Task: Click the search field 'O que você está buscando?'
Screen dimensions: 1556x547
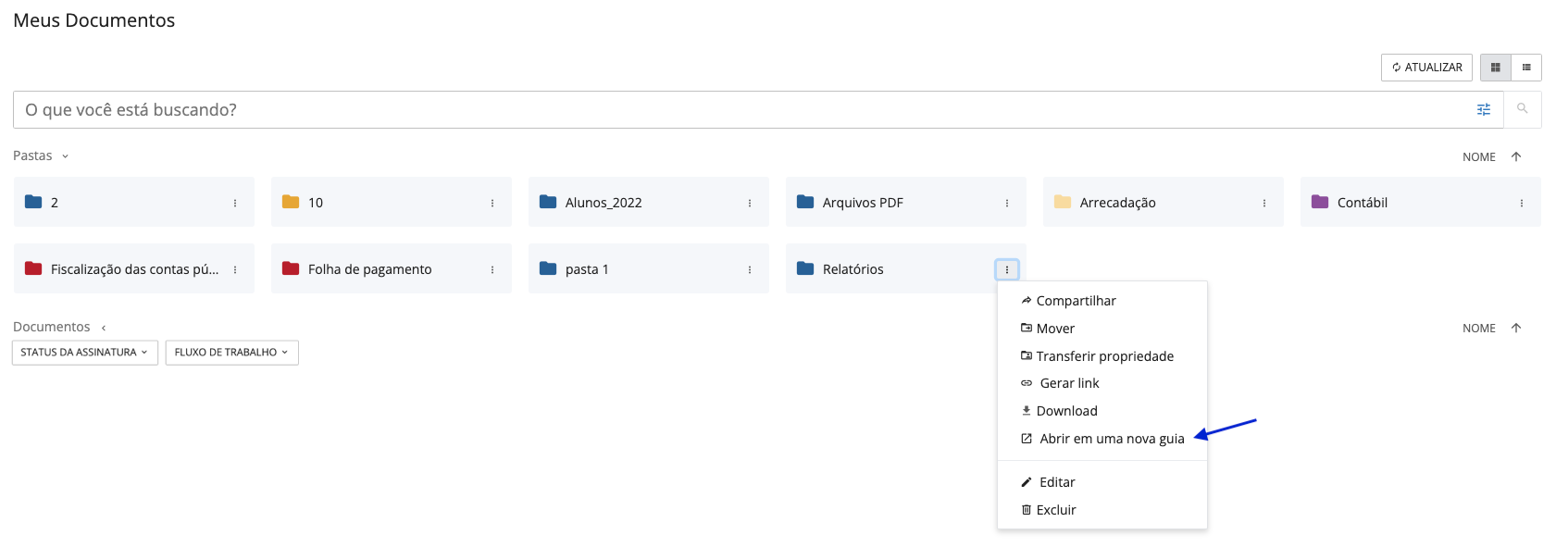Action: (x=741, y=110)
